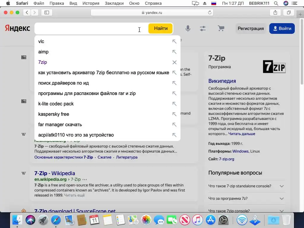
Task: Open the Литература sublink
Action: (126, 157)
